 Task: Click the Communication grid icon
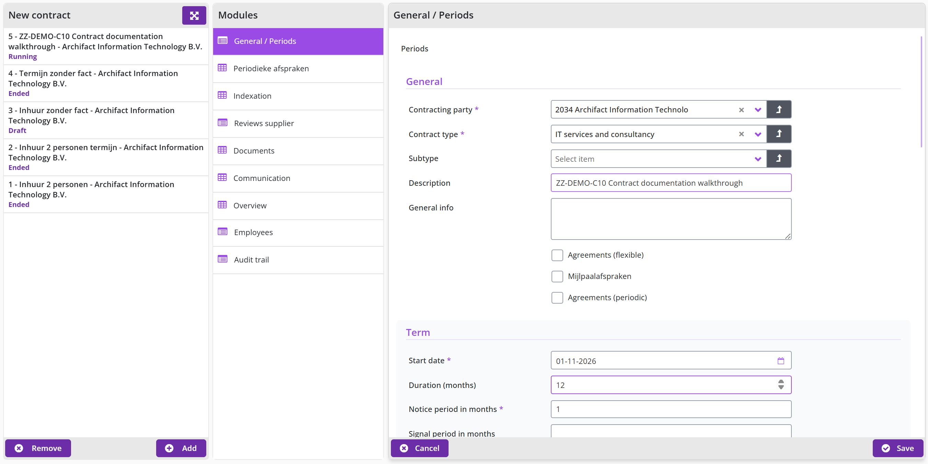click(x=222, y=177)
